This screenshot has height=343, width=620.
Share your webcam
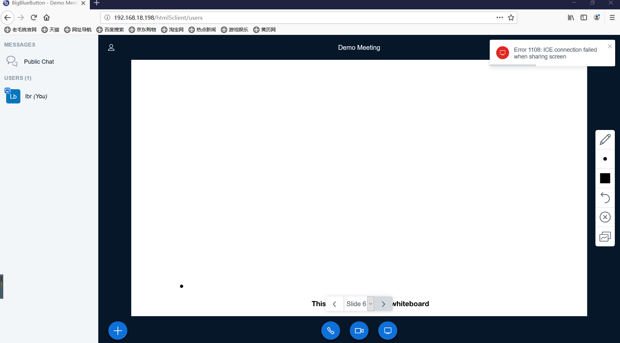coord(359,330)
